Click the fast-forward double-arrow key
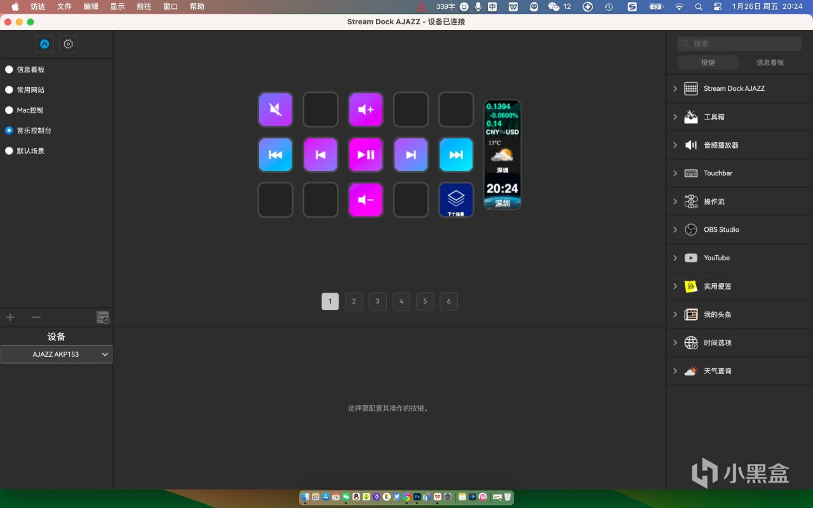The height and width of the screenshot is (508, 813). pos(456,154)
